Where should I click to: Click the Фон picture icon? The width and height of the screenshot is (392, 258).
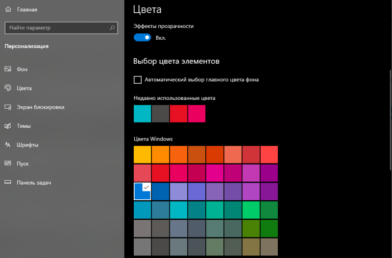point(8,69)
